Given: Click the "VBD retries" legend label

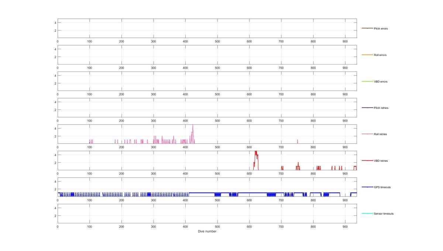Looking at the screenshot, I should (x=381, y=161).
